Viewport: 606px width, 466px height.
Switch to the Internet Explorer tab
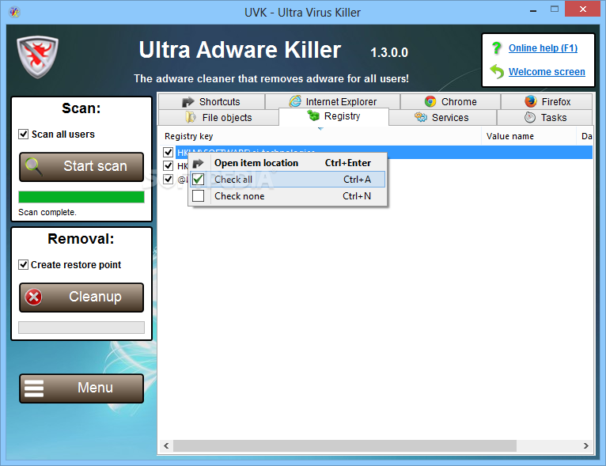point(333,101)
